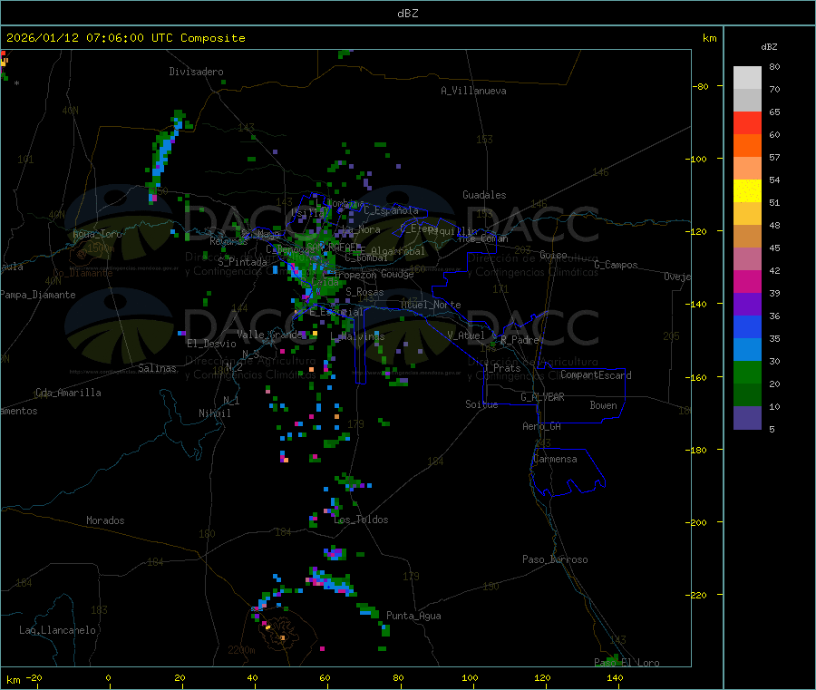The image size is (816, 690).
Task: Select the Agua_Toro location label
Action: [97, 234]
